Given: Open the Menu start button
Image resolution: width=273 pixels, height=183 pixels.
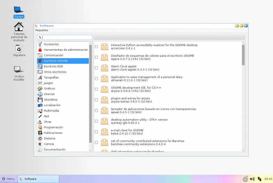Looking at the screenshot, I should [8, 179].
